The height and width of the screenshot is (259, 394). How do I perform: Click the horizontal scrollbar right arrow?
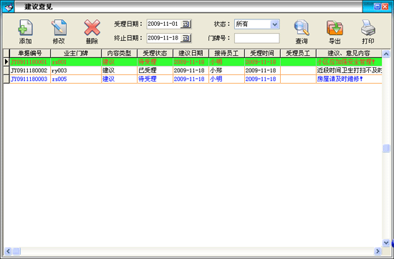tap(378, 251)
